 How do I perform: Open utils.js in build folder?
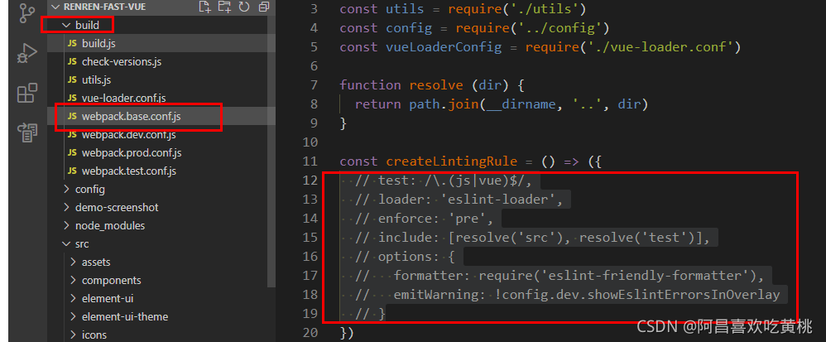click(x=96, y=79)
